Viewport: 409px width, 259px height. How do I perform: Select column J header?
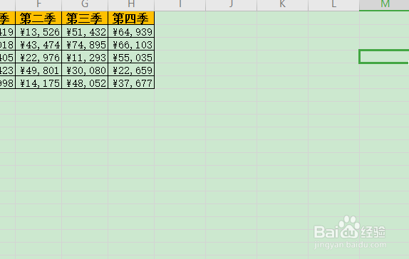tap(232, 5)
